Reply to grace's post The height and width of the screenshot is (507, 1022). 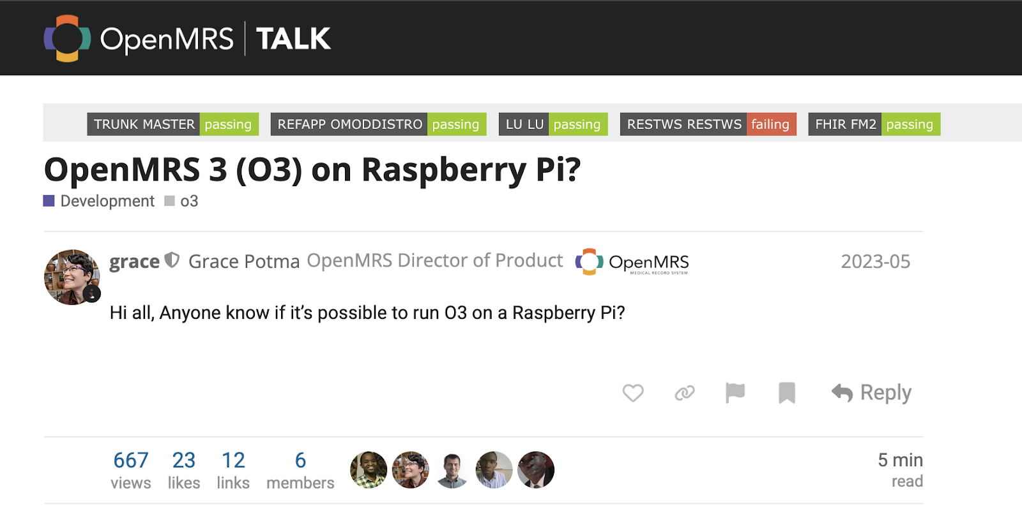(871, 393)
